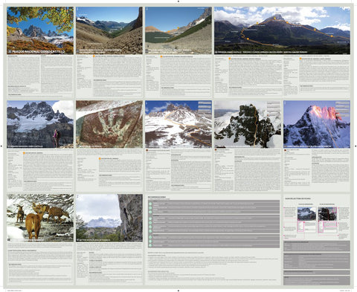Open the small dark tower sample thumbnail
Screen dimensions: 357x292
(x=327, y=214)
